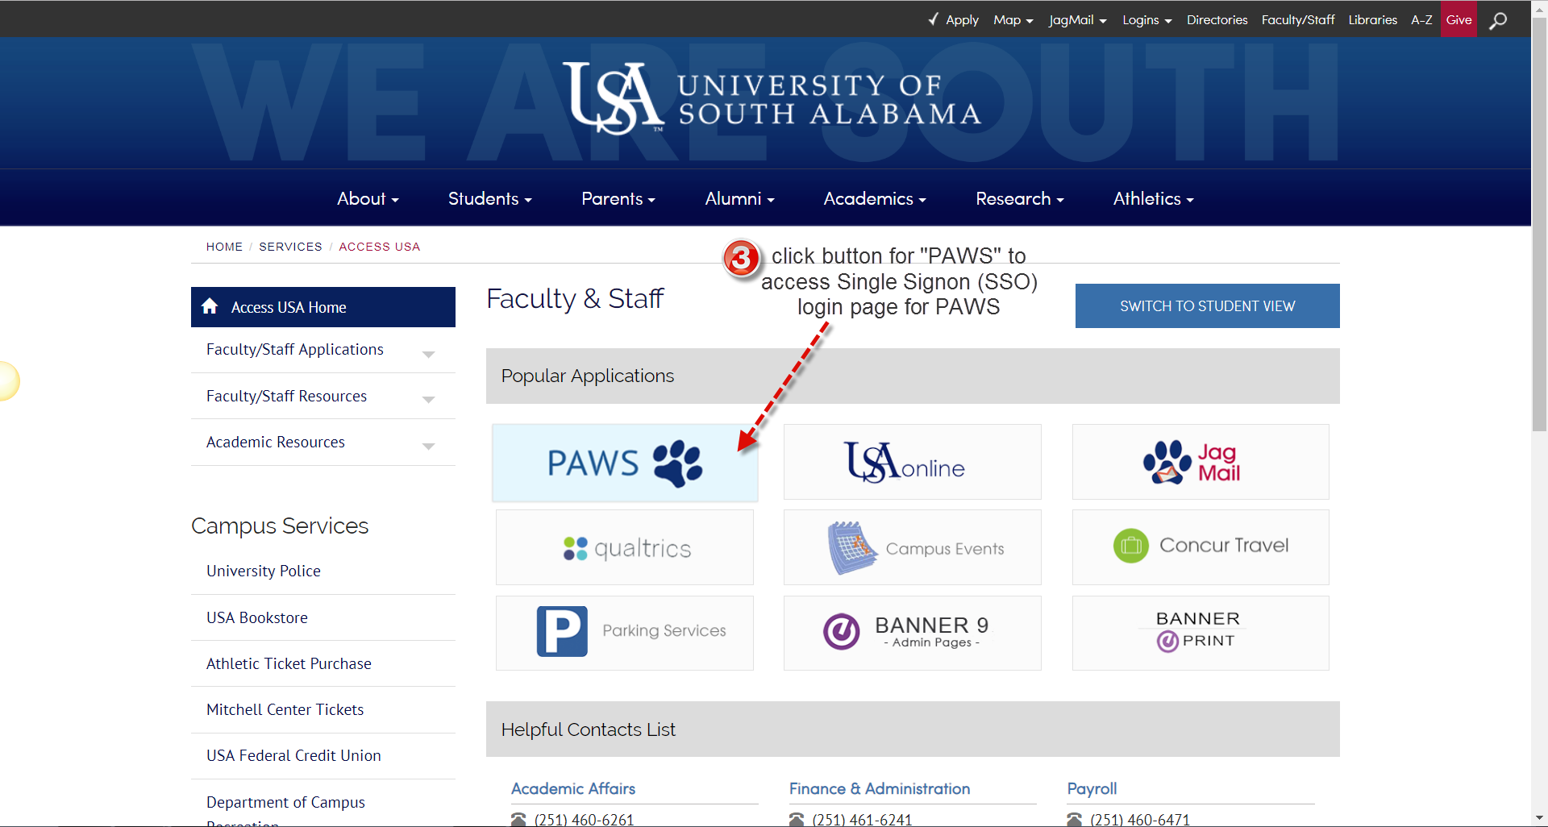1548x827 pixels.
Task: Open the Academics navigation menu
Action: (874, 198)
